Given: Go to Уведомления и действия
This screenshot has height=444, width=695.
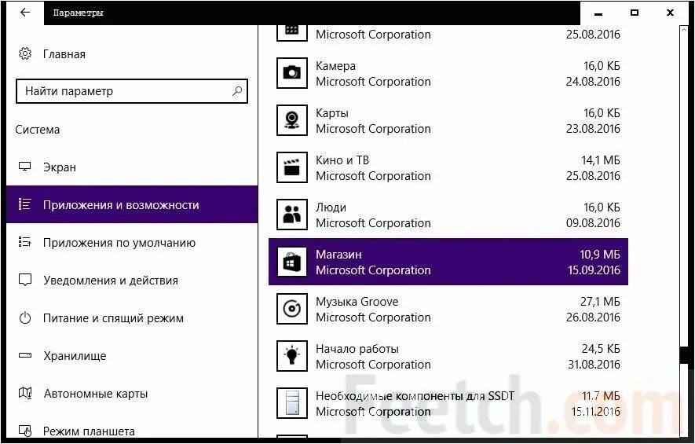Looking at the screenshot, I should click(110, 281).
